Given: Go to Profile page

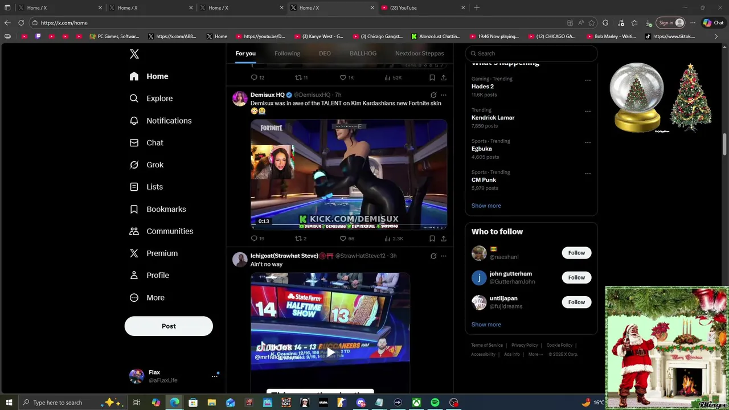Looking at the screenshot, I should (x=149, y=275).
